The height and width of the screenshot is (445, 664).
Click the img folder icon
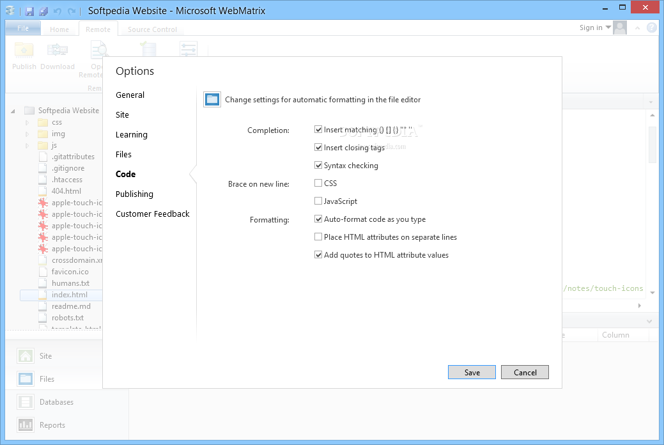[x=43, y=134]
